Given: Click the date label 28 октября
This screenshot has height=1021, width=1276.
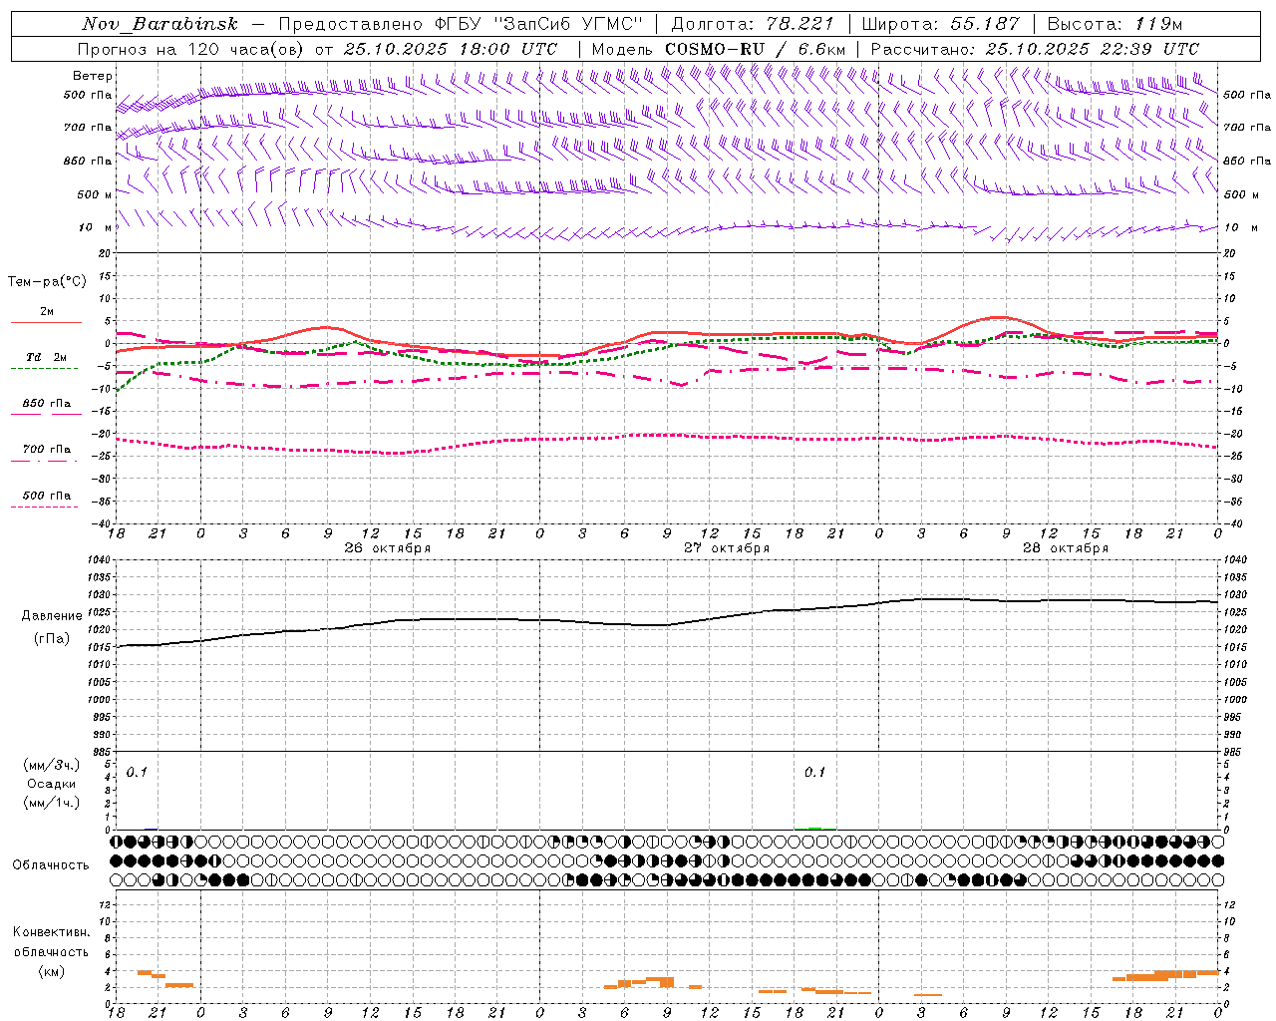Looking at the screenshot, I should pyautogui.click(x=1066, y=548).
